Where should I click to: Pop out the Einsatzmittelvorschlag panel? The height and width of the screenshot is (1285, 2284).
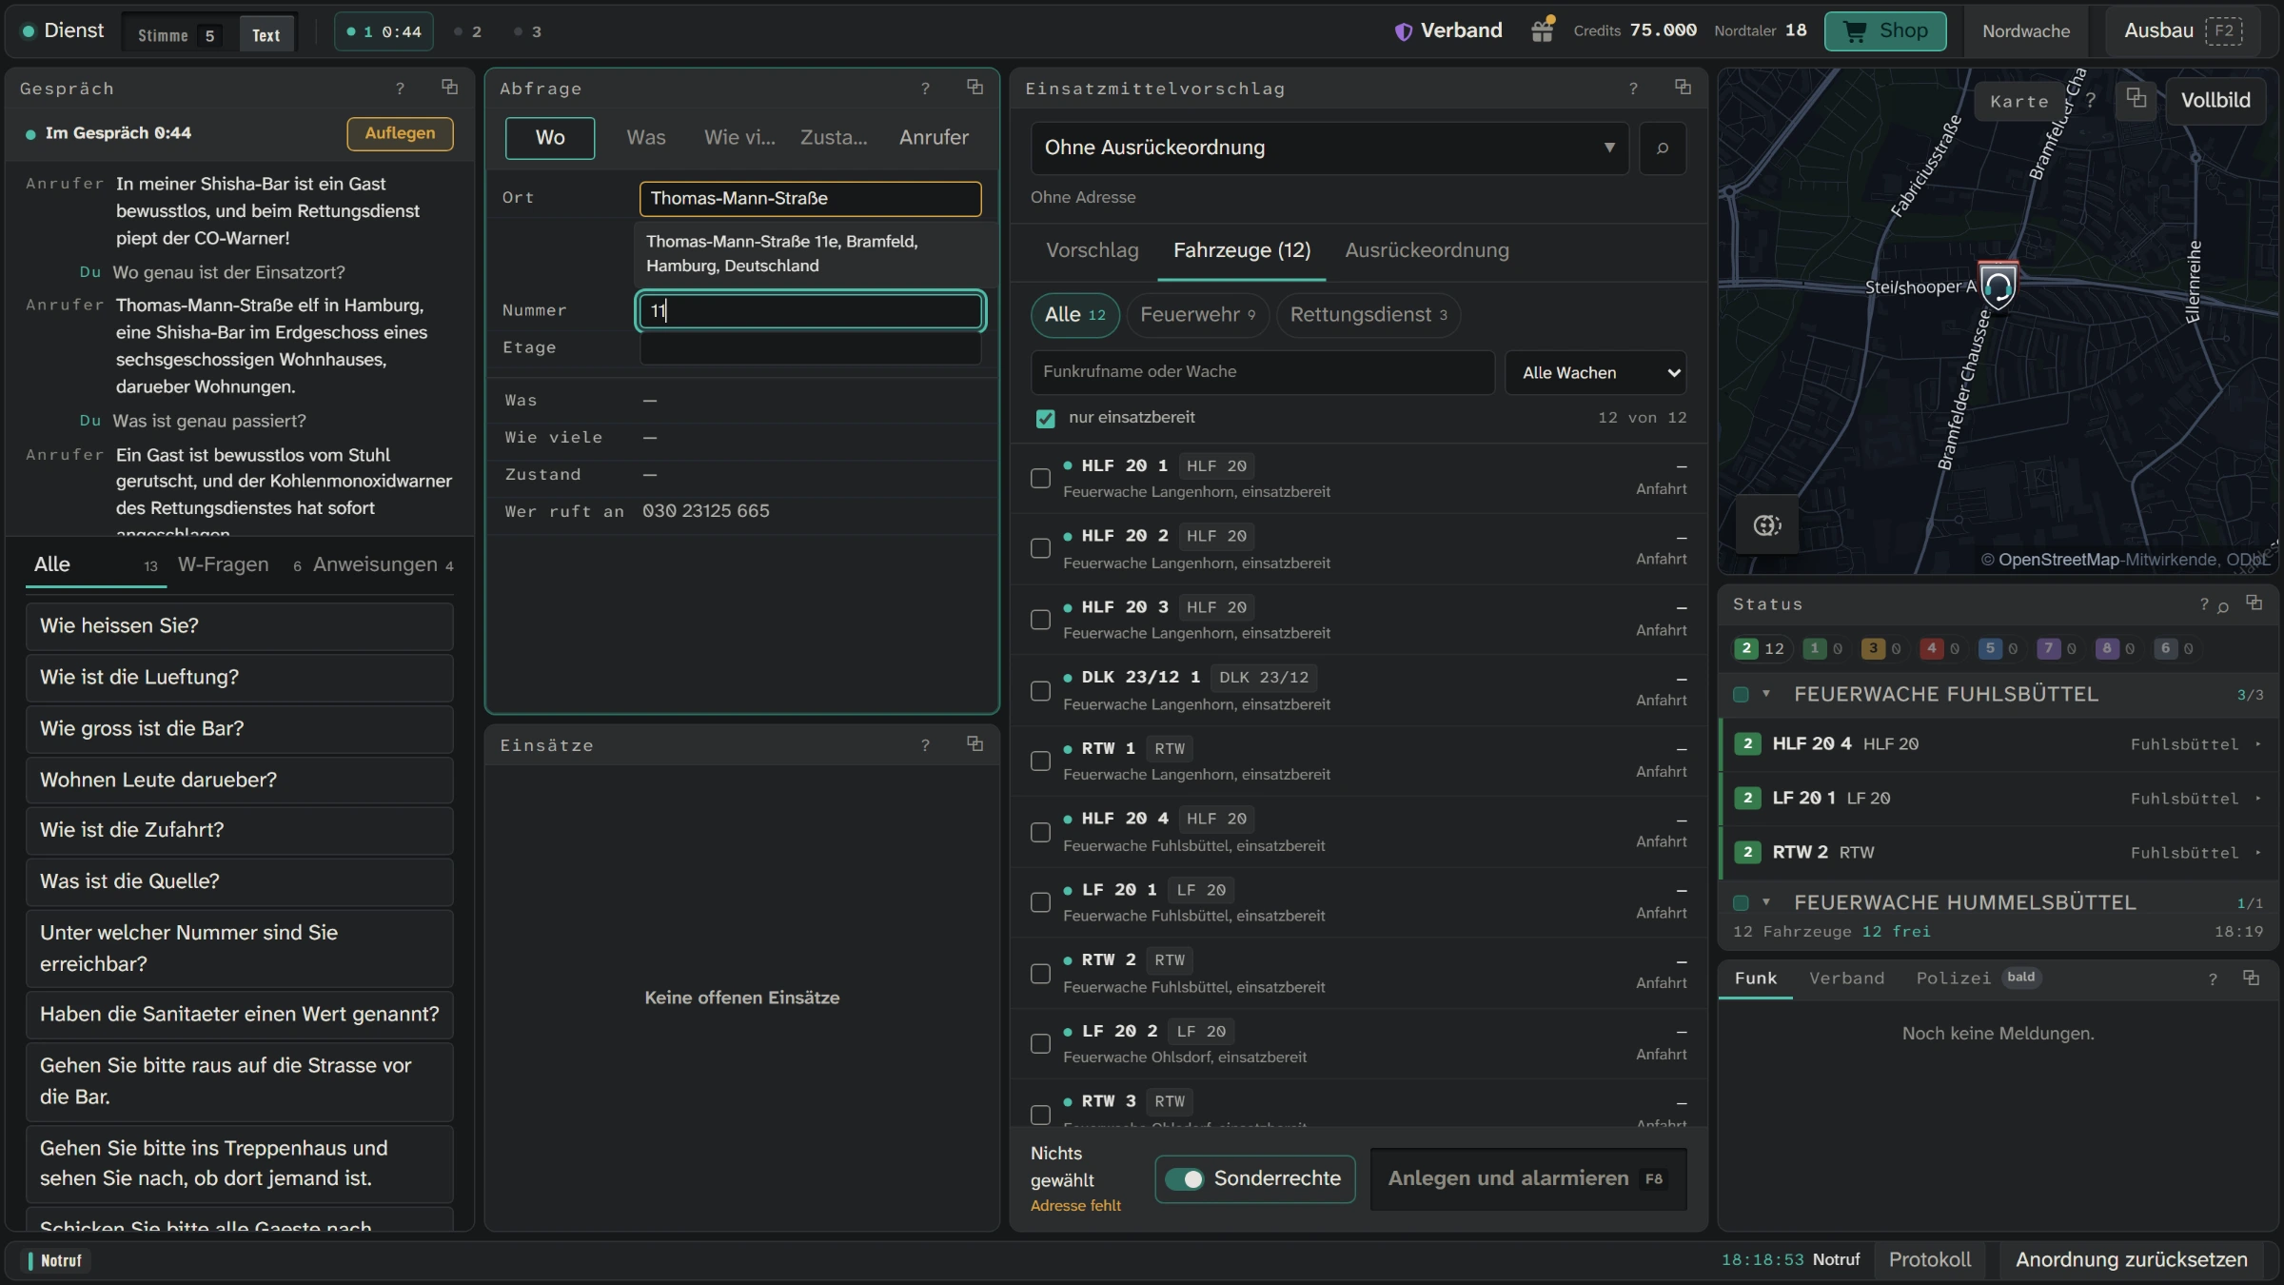(1683, 88)
